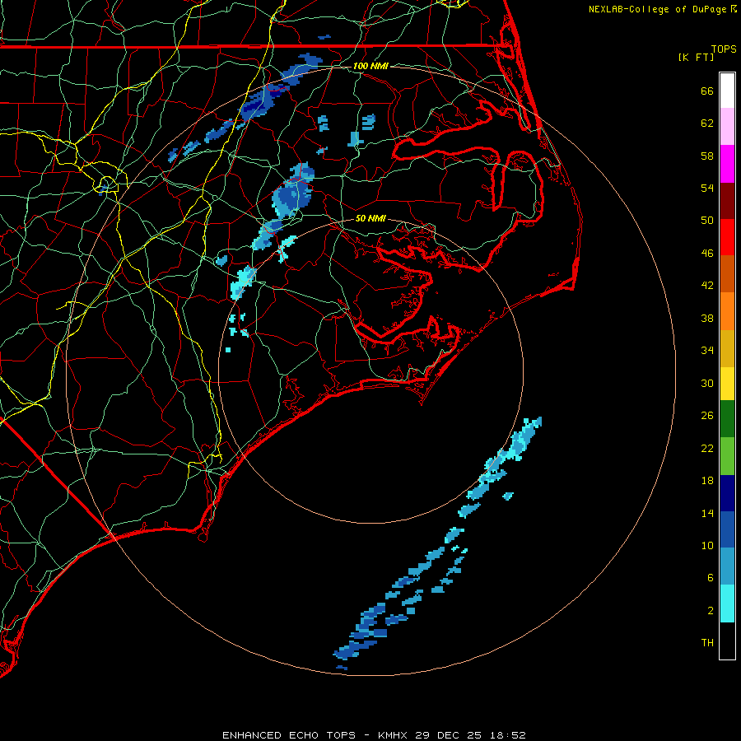Click the '50 NMI' range ring label

pyautogui.click(x=370, y=218)
